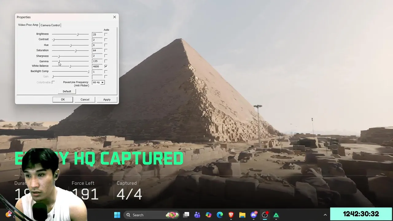393x221 pixels.
Task: Click the Contrast slider thumb
Action: click(x=53, y=40)
